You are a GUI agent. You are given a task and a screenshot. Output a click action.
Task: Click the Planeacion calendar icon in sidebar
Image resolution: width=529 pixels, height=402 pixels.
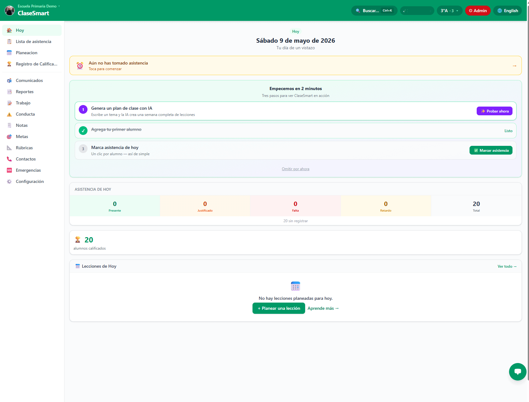coord(9,53)
